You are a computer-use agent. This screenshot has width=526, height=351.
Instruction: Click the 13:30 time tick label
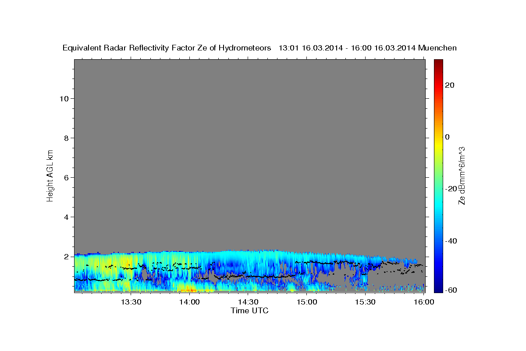(131, 302)
